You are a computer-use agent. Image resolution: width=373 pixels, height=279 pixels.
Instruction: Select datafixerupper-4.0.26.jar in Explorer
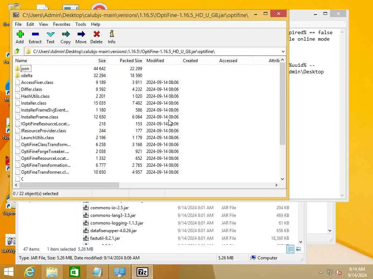click(114, 231)
